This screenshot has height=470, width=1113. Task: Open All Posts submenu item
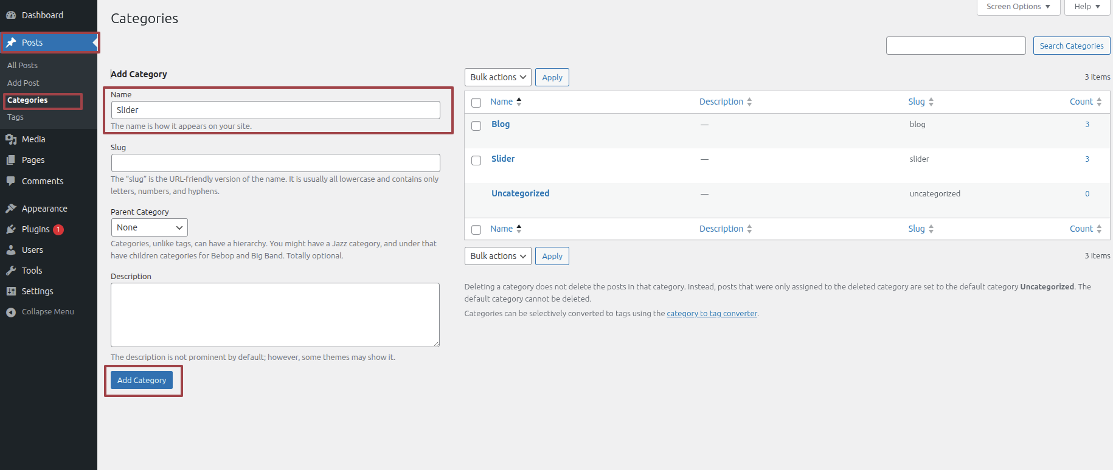coord(23,65)
